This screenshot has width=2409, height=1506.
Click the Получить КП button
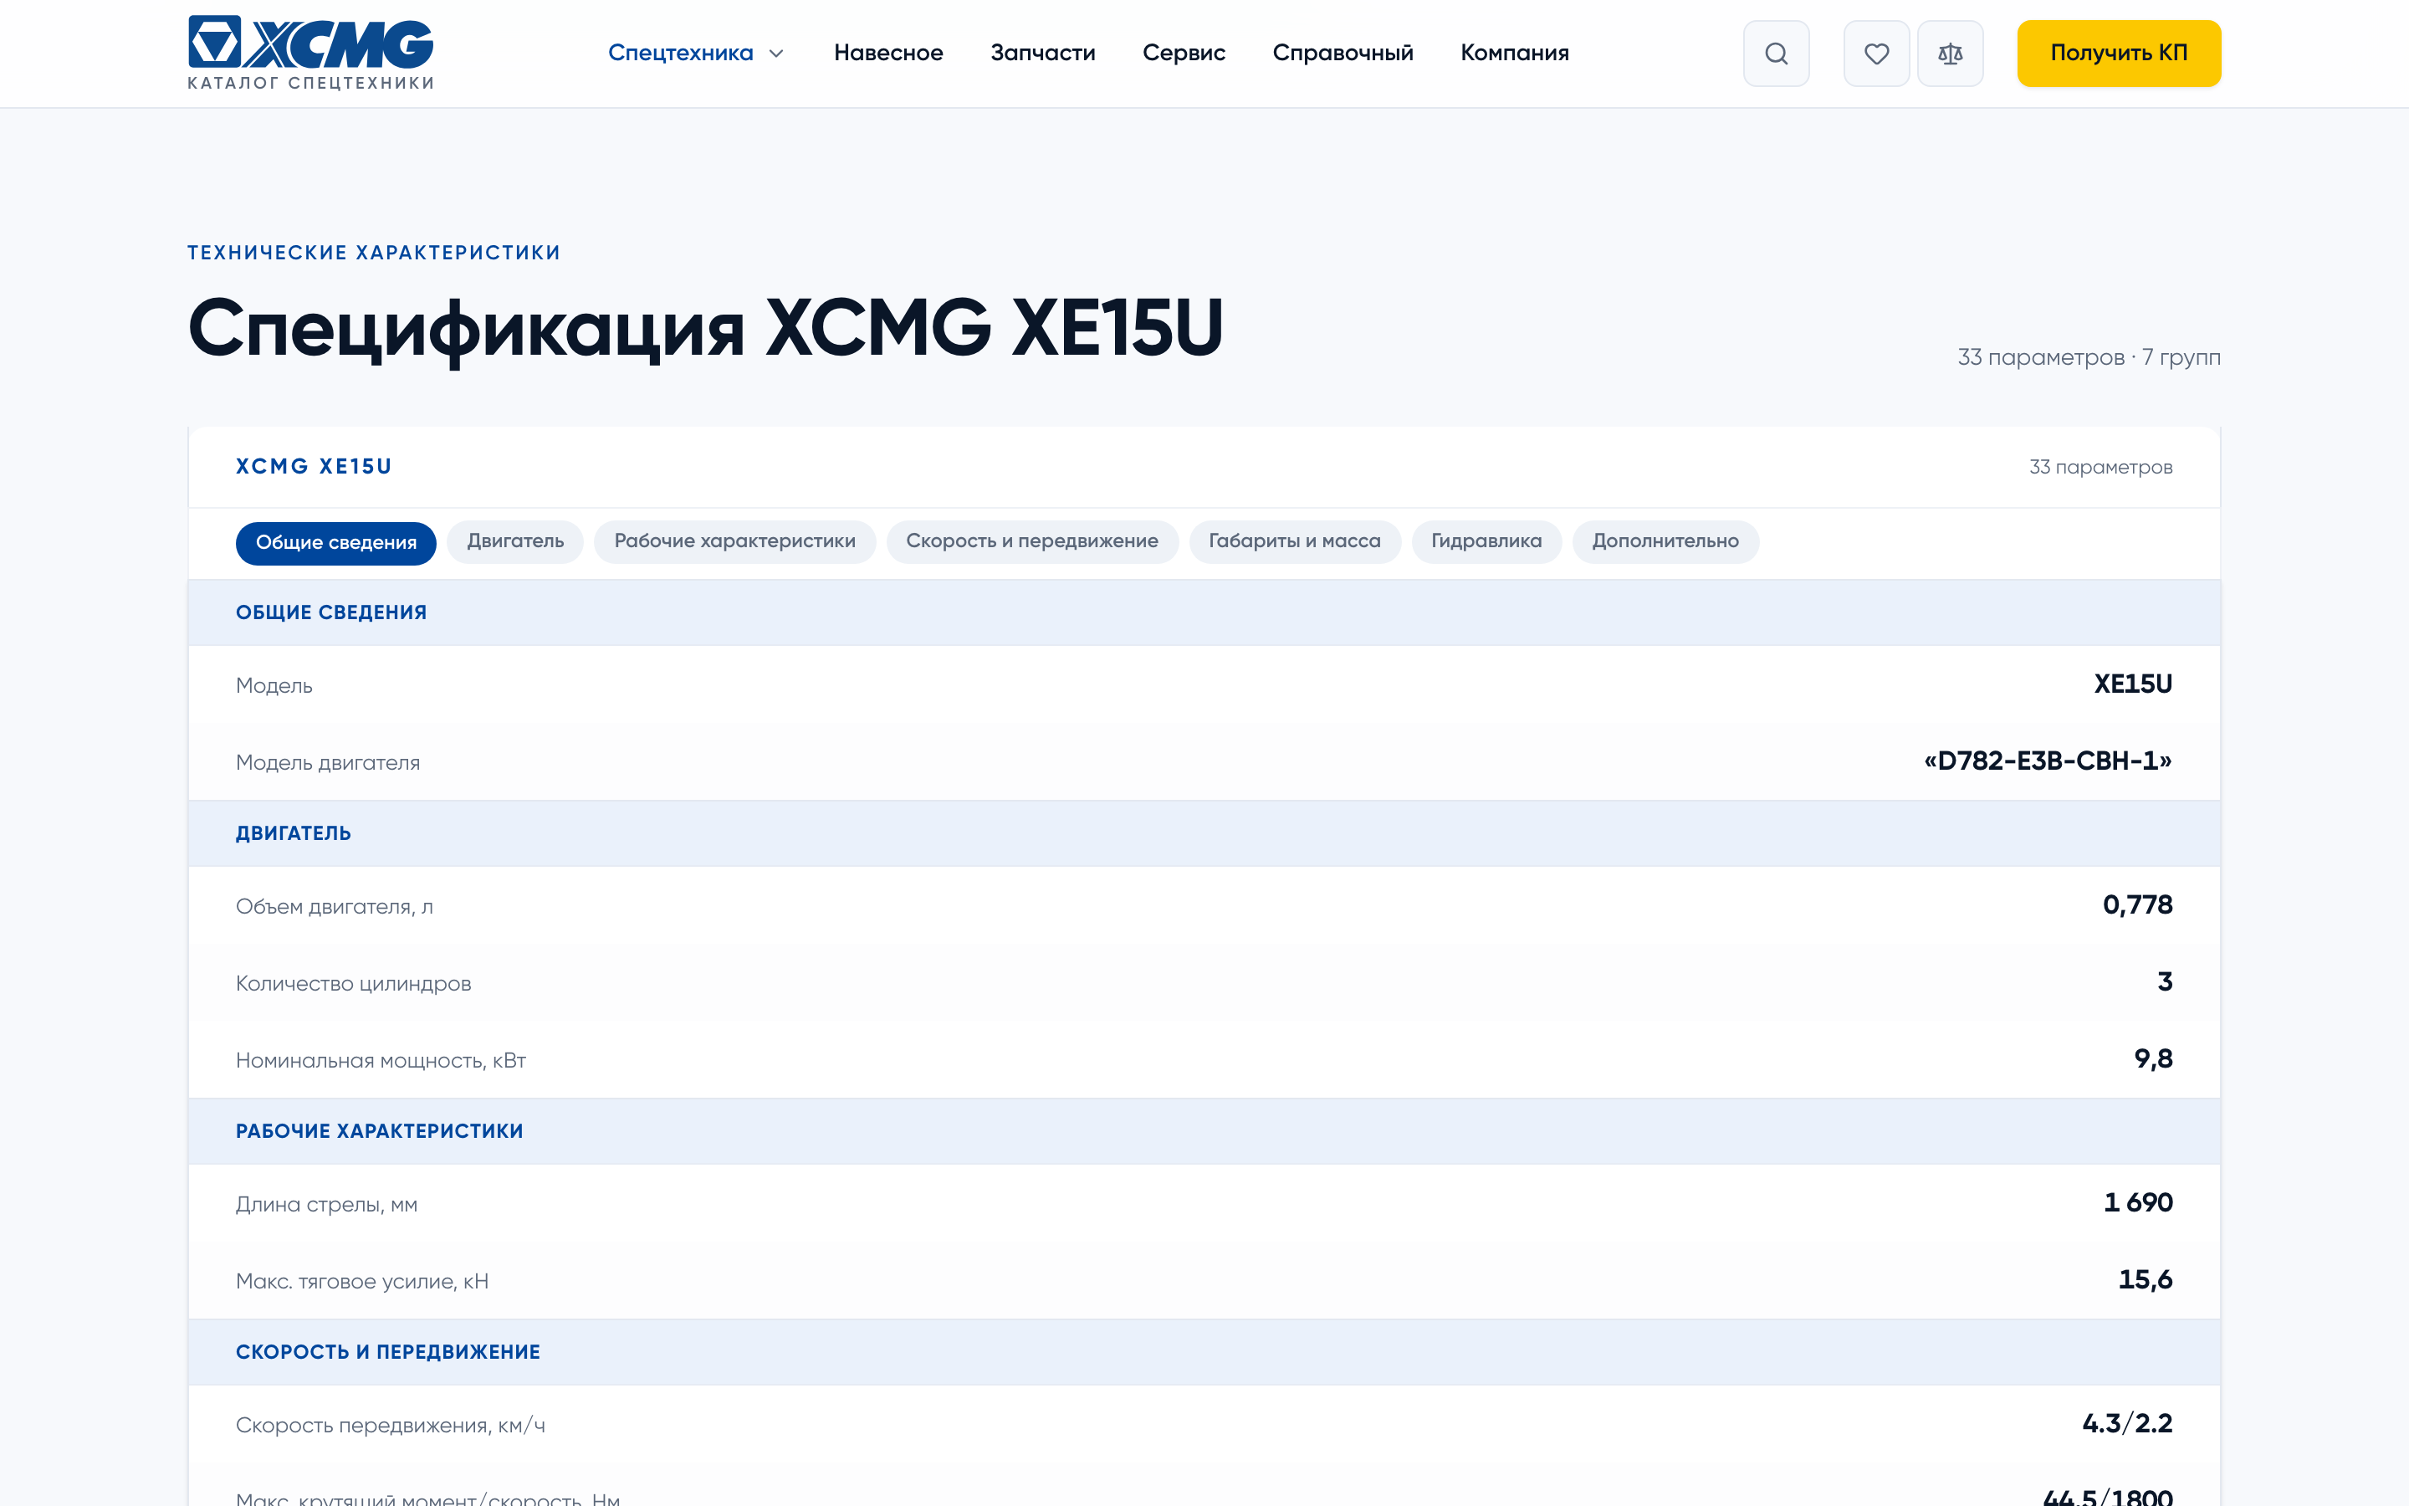[2118, 54]
